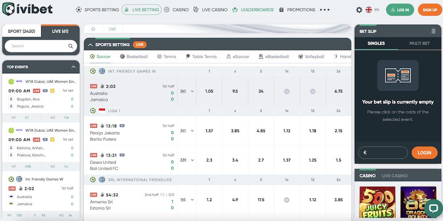Open video stream icon for Persija Jakarta match
Image resolution: width=443 pixels, height=221 pixels.
[122, 126]
